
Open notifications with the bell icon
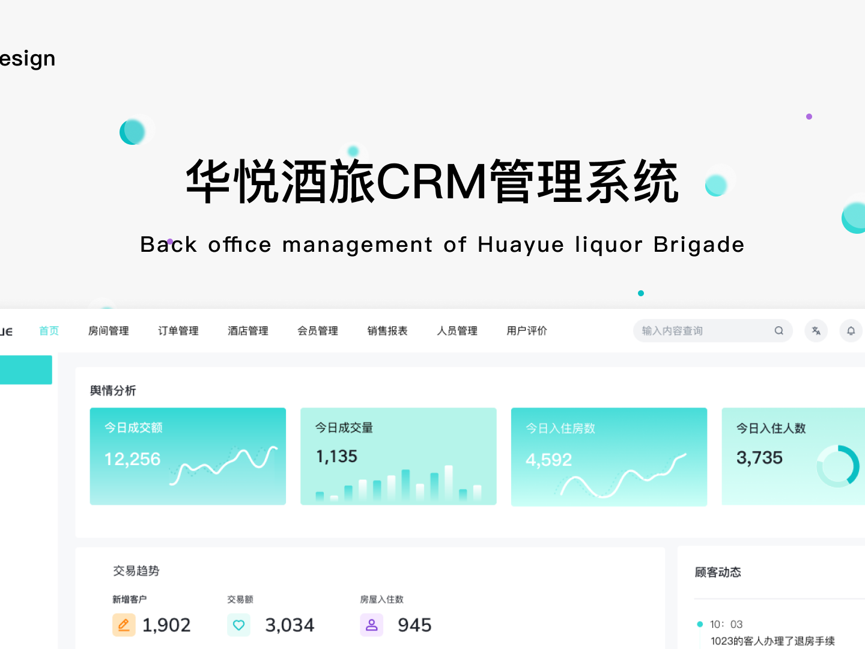click(x=851, y=331)
